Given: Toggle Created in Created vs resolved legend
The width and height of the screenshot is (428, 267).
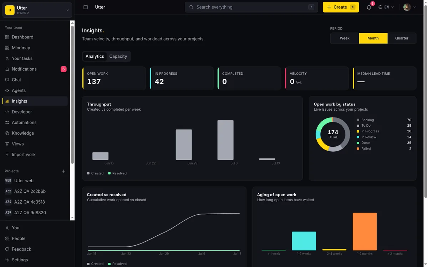Looking at the screenshot, I should coord(95,264).
